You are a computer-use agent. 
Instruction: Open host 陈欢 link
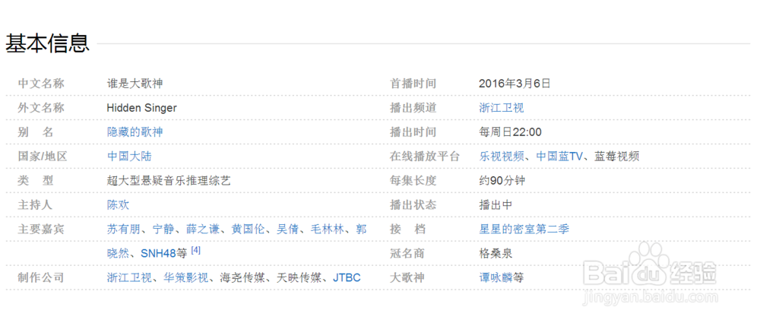click(x=118, y=204)
